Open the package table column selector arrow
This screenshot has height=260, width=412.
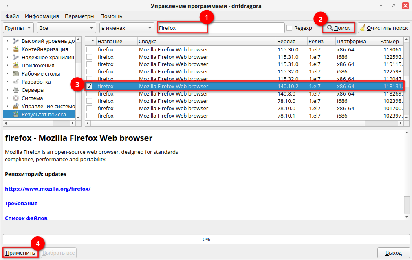point(93,41)
